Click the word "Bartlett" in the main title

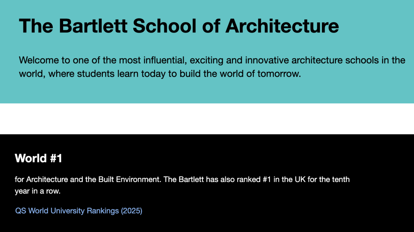[x=93, y=26]
